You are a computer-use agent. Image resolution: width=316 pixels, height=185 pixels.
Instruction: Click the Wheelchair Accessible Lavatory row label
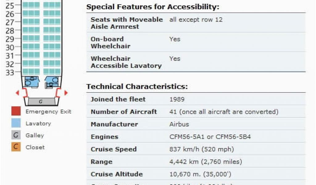click(126, 62)
